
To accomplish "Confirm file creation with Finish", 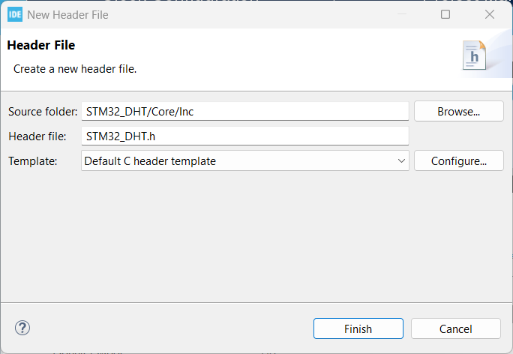I will pos(358,328).
